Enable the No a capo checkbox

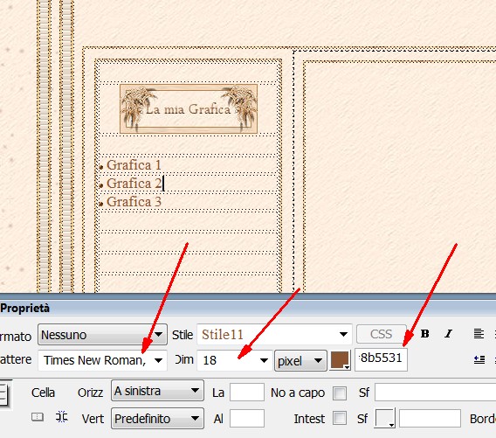tap(340, 393)
